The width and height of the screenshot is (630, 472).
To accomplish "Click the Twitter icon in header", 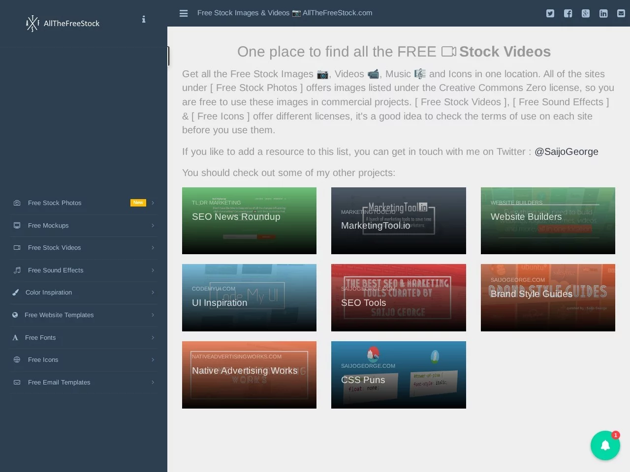I will tap(550, 13).
